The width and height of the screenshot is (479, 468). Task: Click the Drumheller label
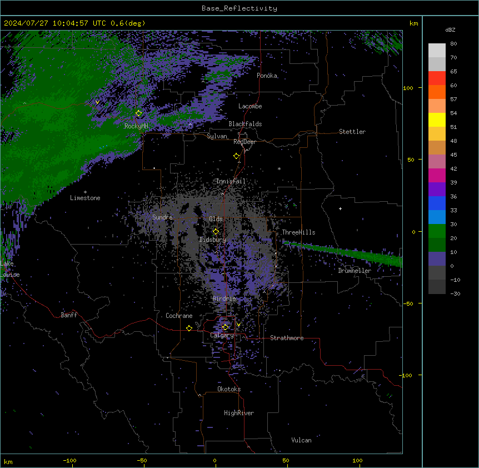point(355,271)
